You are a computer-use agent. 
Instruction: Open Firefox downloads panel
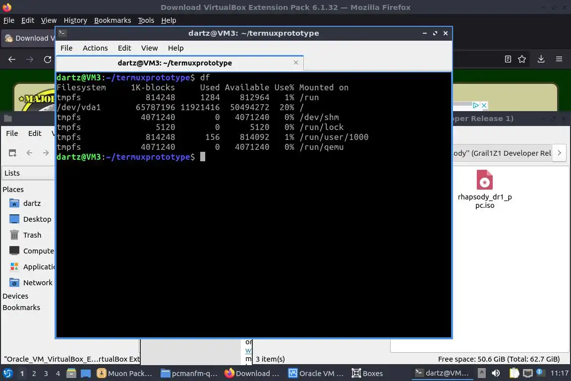coord(541,59)
